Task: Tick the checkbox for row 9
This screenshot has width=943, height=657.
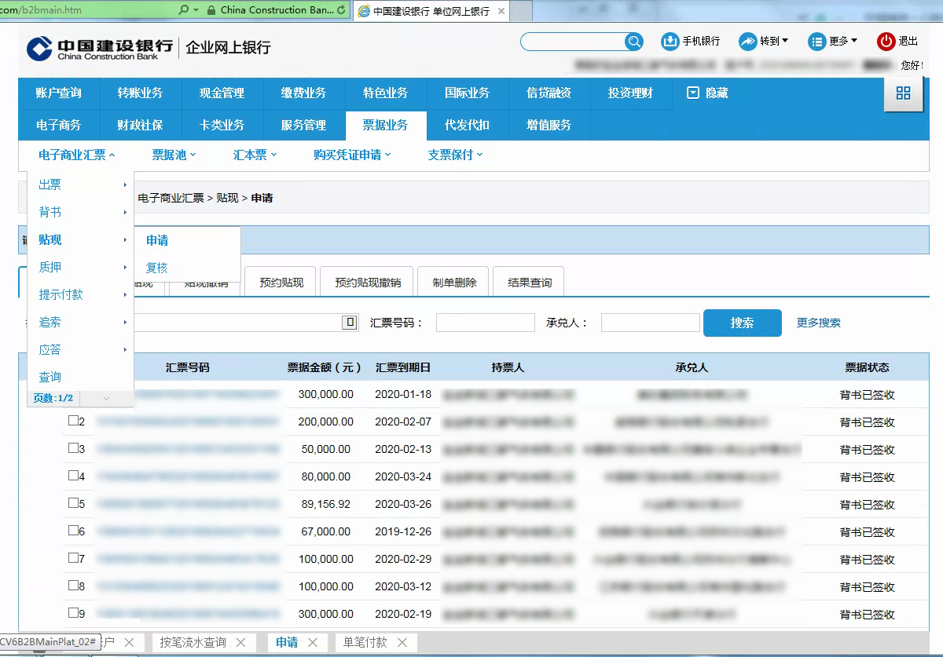Action: pyautogui.click(x=73, y=613)
